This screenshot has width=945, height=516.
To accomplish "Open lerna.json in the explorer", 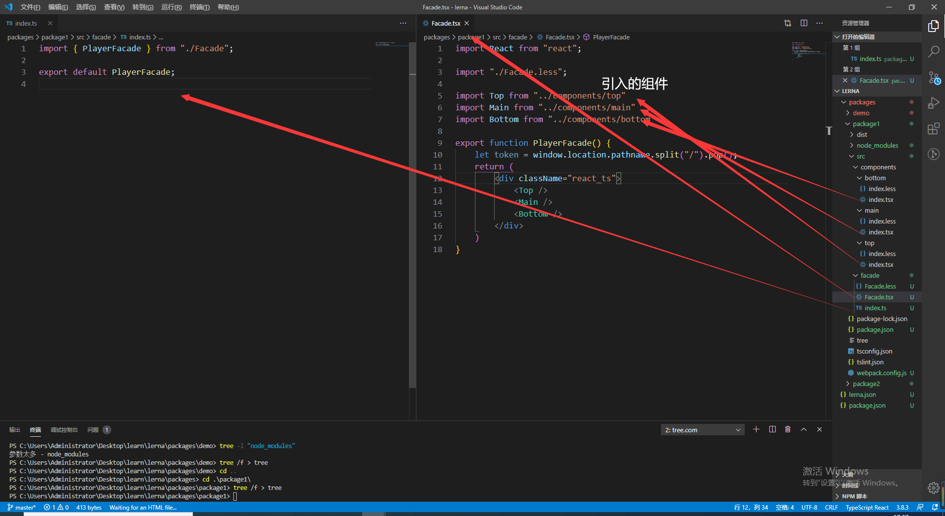I will pos(862,394).
